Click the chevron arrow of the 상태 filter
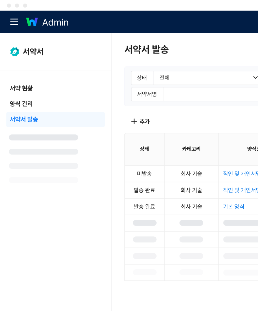 (255, 78)
